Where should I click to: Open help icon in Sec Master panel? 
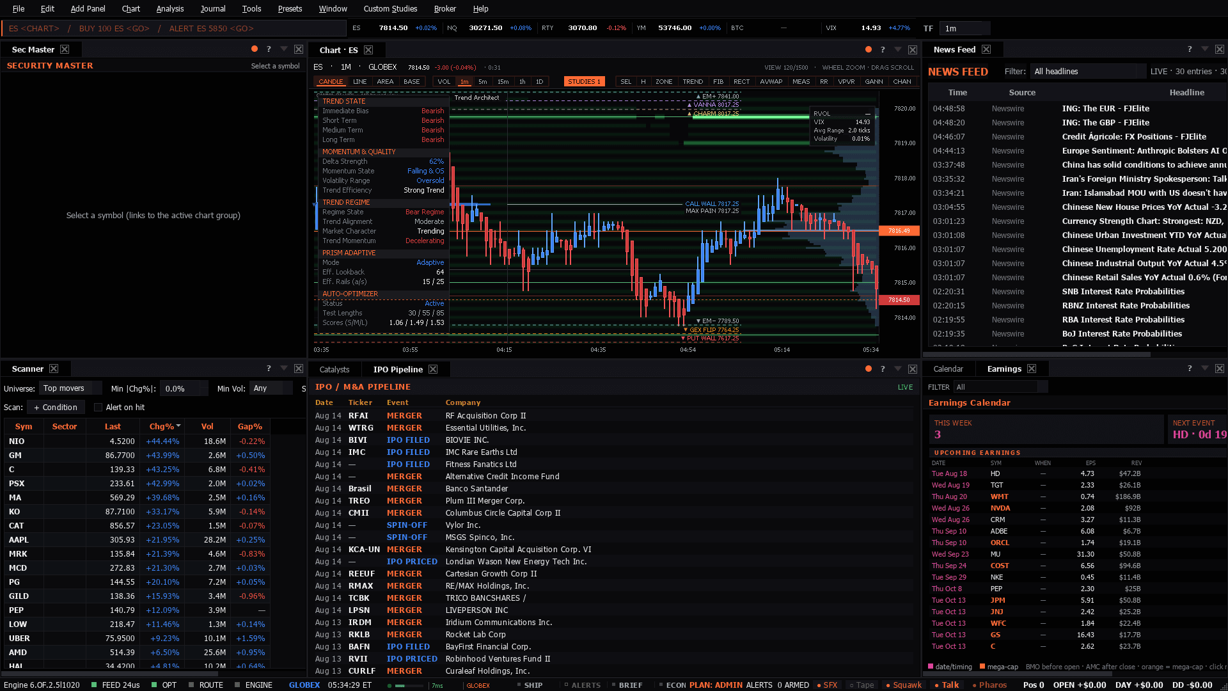click(269, 49)
